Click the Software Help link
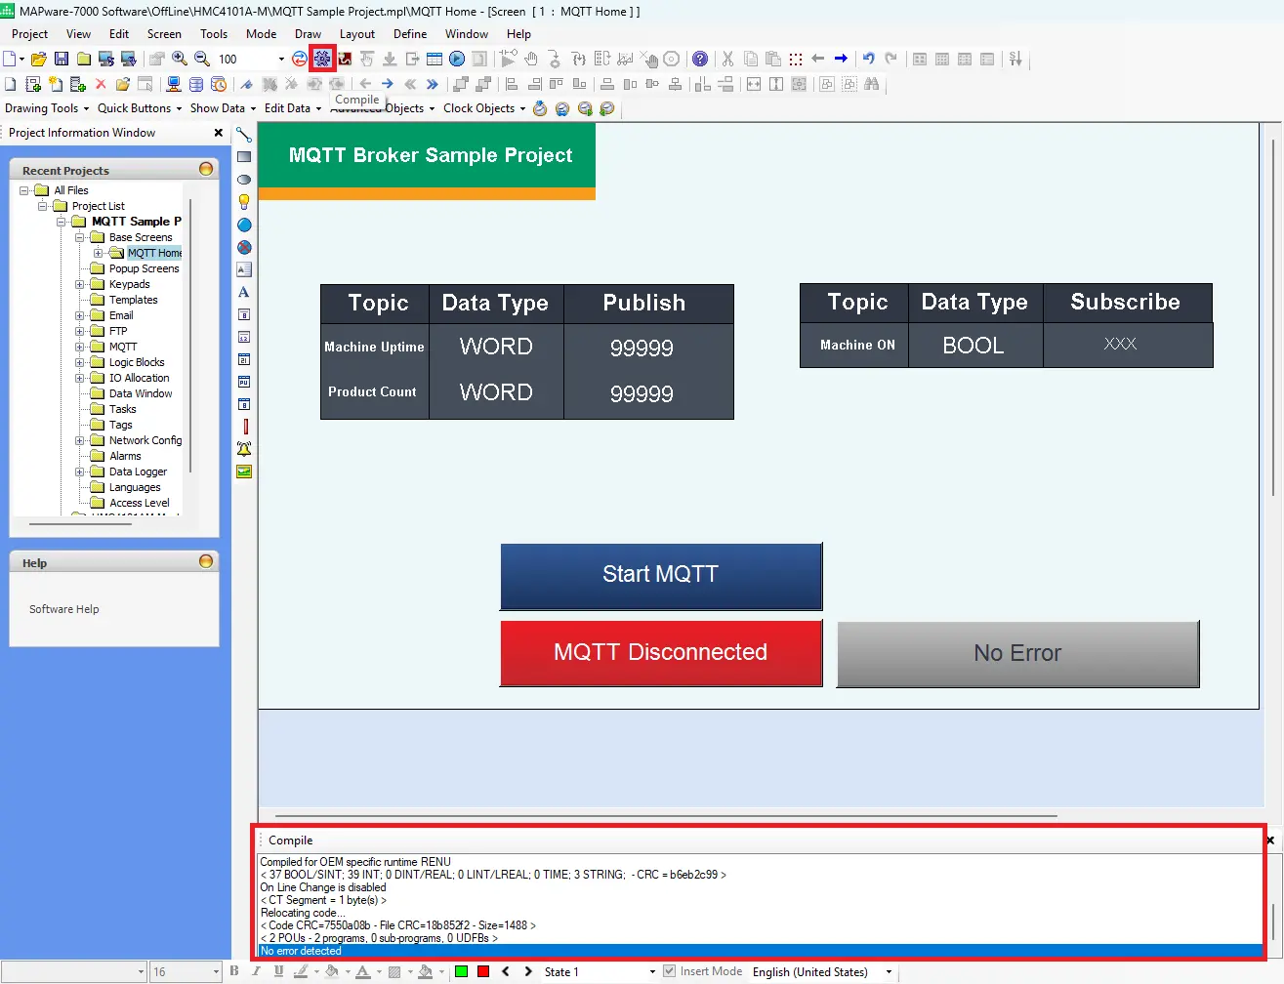The height and width of the screenshot is (984, 1284). tap(64, 609)
